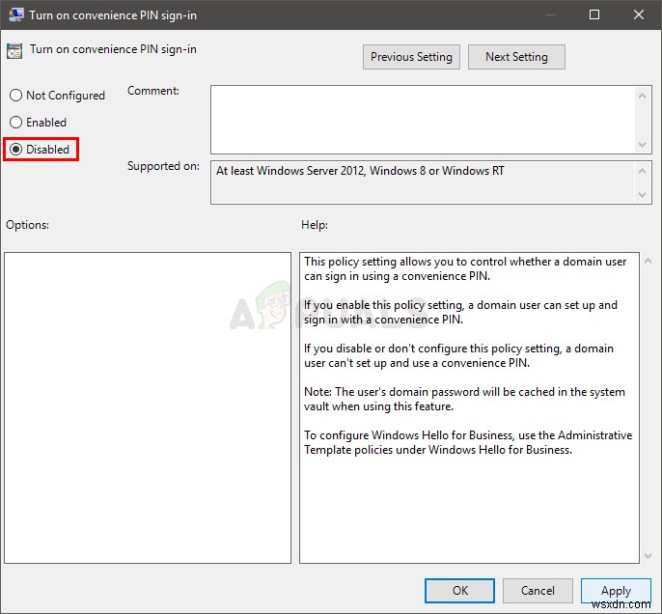Click the Supported on scroll down arrow
Image resolution: width=662 pixels, height=614 pixels.
point(642,195)
